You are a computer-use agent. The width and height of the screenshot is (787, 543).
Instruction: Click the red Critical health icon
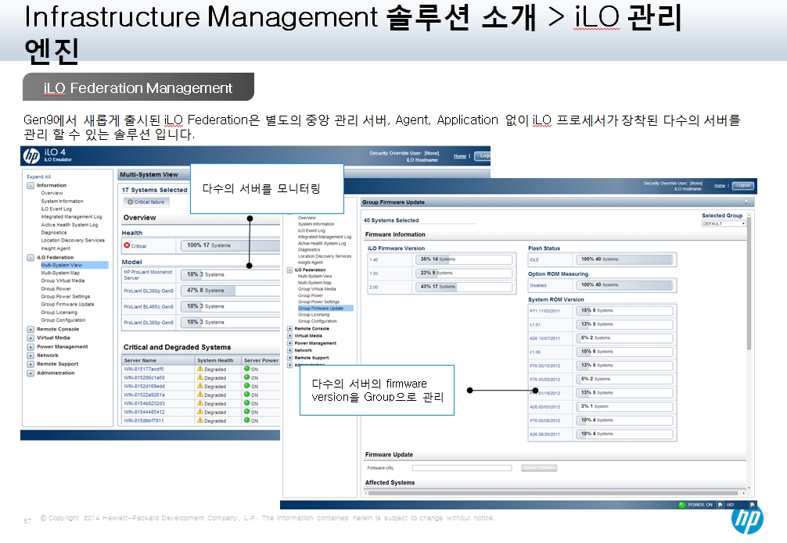point(127,245)
